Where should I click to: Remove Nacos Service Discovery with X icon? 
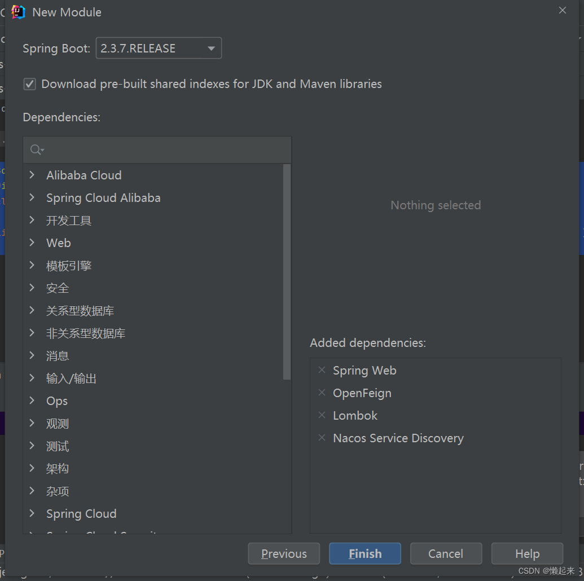point(322,438)
